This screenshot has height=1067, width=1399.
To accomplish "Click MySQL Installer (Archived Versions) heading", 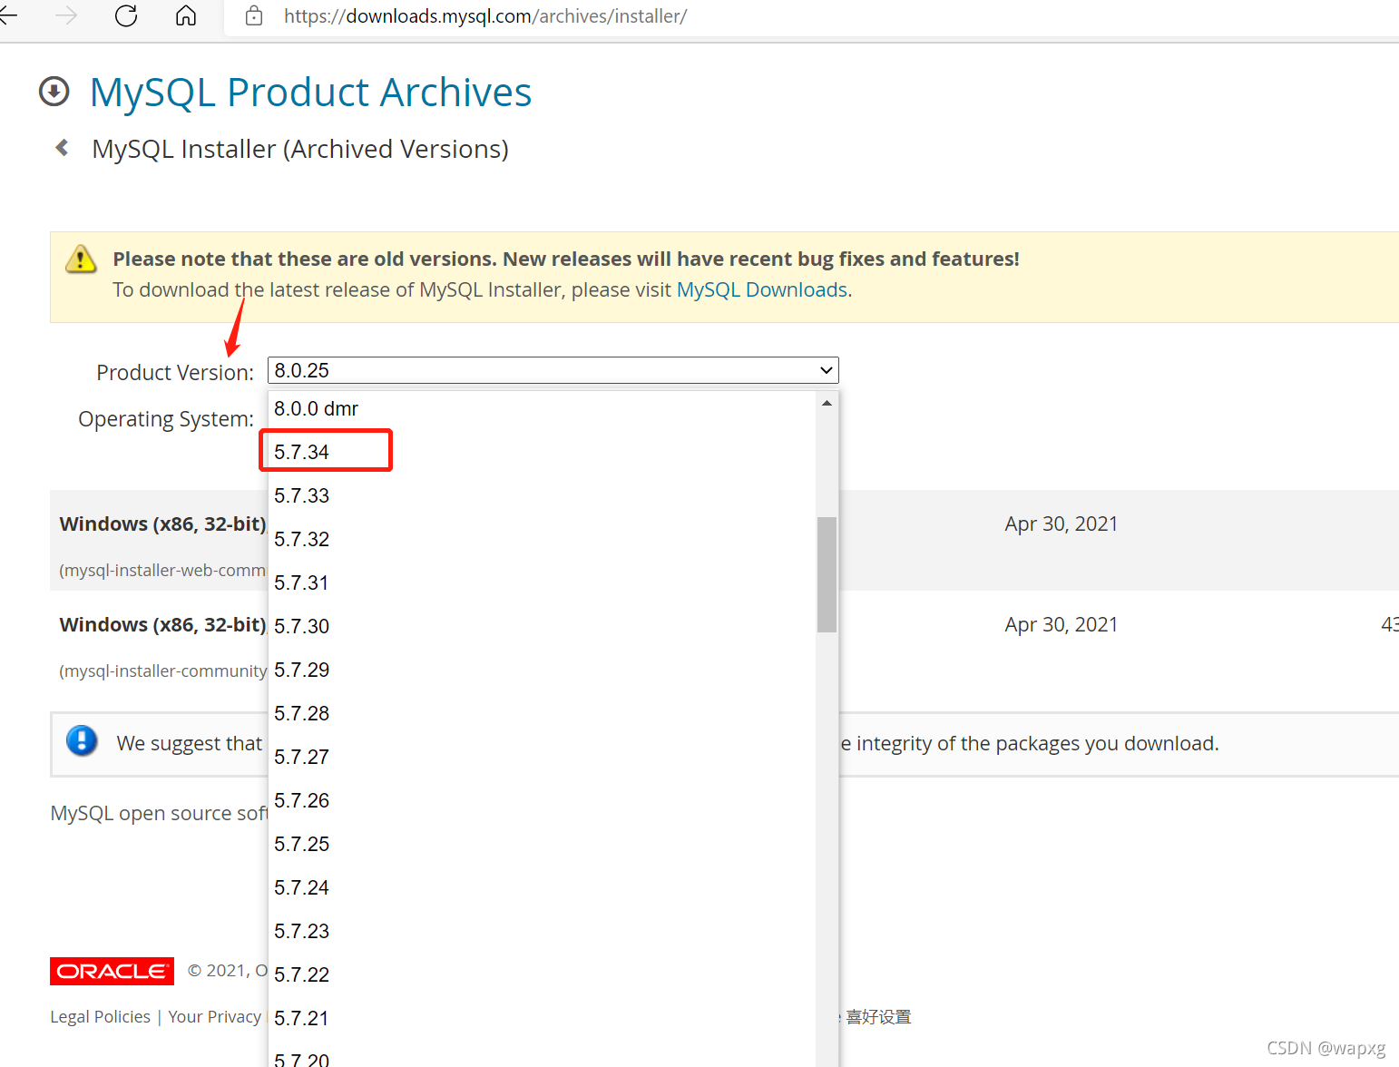I will coord(300,149).
